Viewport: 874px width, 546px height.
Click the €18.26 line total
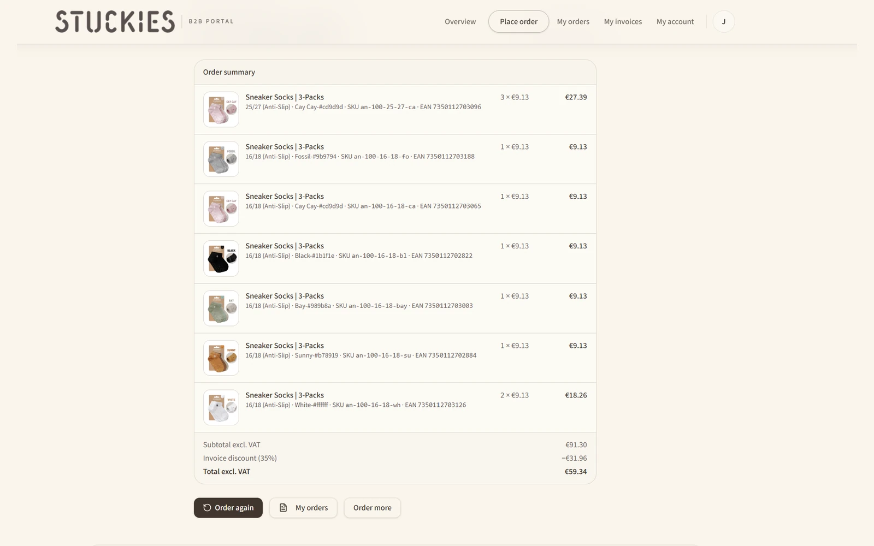pyautogui.click(x=576, y=395)
